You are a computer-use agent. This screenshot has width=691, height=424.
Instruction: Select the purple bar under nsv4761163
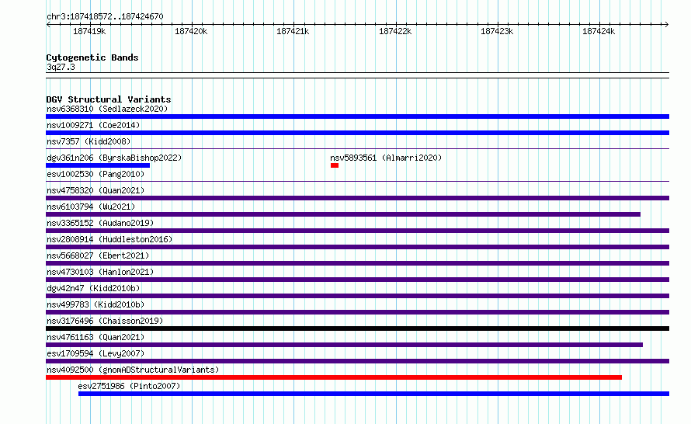[344, 345]
